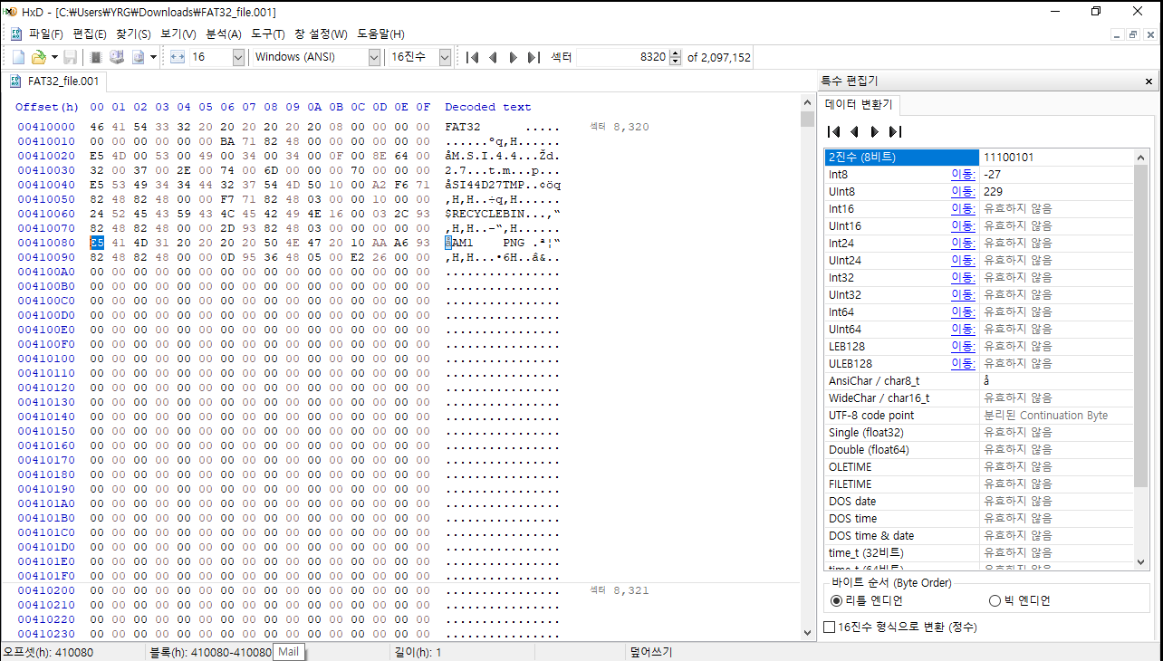
Task: Click the 덮어쓰기 overwrite mode in status bar
Action: [650, 652]
